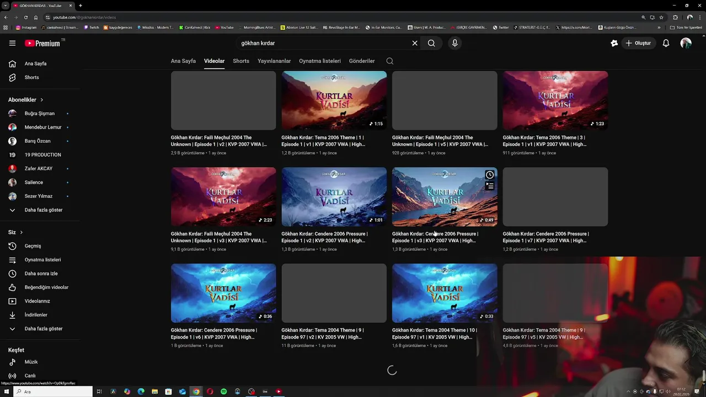Switch to channel Ana Sayfa tab

tap(183, 61)
